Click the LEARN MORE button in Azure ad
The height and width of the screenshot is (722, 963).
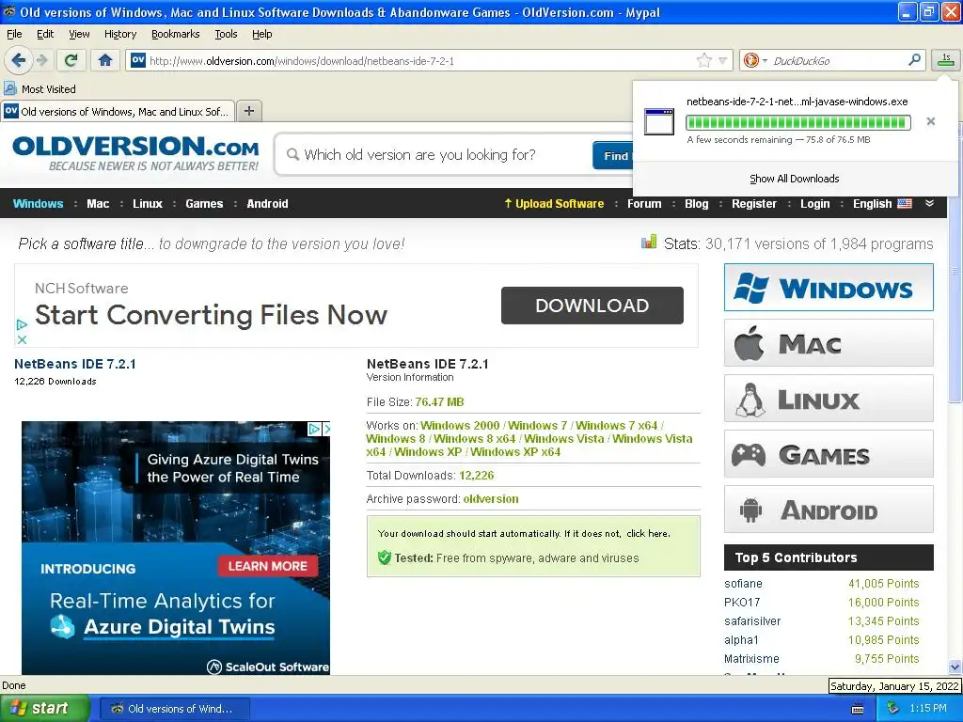pos(268,566)
